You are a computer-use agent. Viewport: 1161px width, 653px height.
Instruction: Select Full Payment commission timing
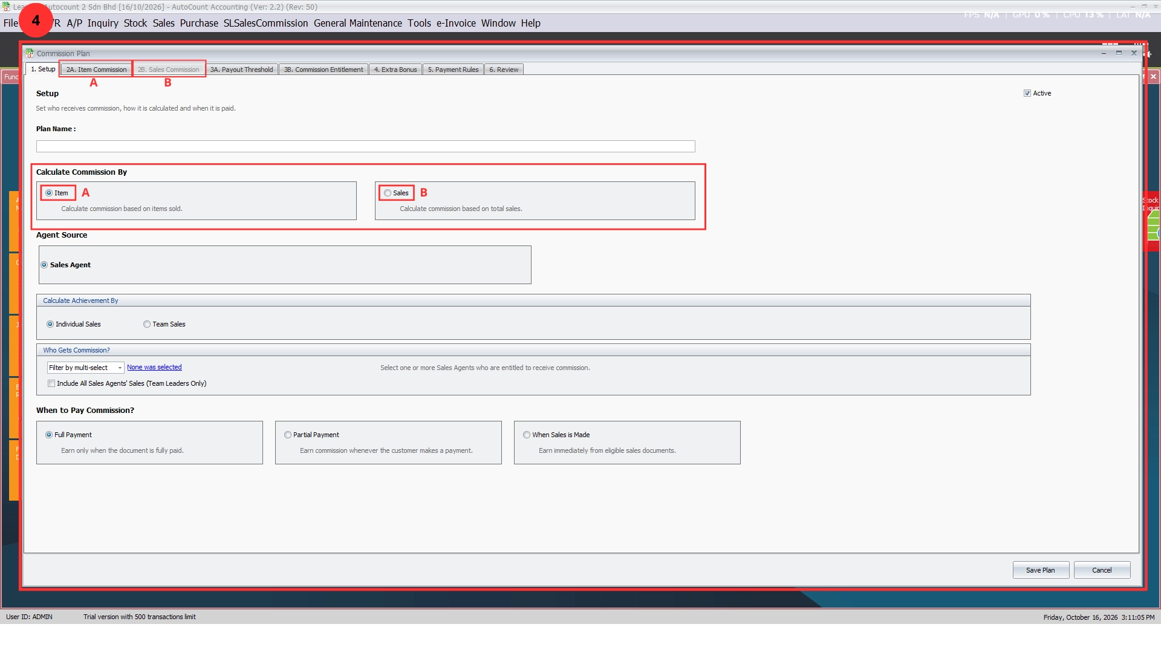tap(49, 435)
